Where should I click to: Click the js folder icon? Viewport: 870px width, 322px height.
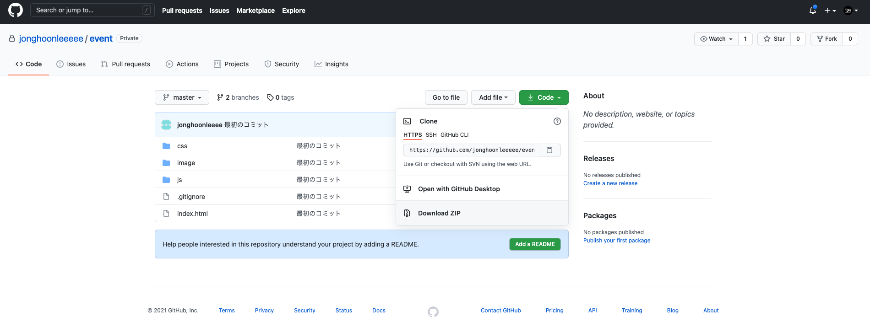166,180
